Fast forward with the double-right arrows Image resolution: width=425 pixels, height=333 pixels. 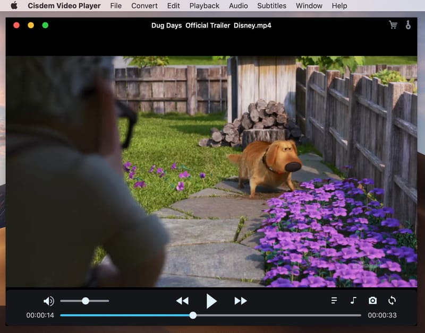[x=241, y=301]
